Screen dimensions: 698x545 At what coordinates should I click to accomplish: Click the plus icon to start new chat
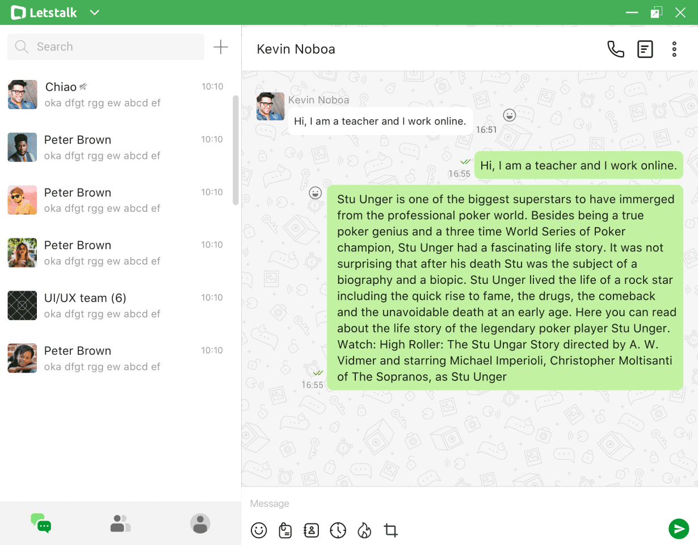(220, 47)
